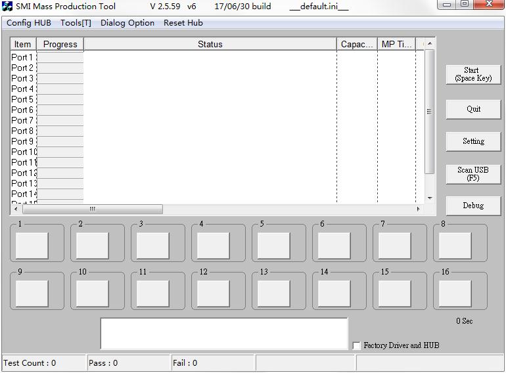The width and height of the screenshot is (506, 373).
Task: Select port slot 7 status box
Action: 395,246
